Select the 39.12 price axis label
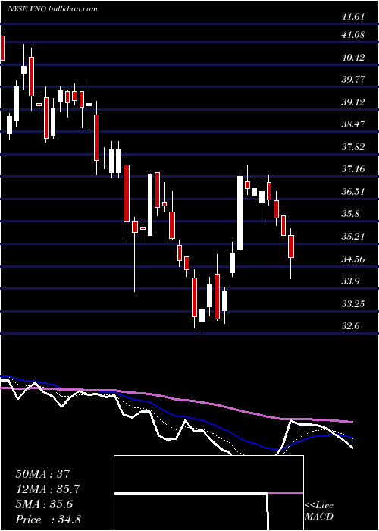The width and height of the screenshot is (379, 531). coord(353,102)
